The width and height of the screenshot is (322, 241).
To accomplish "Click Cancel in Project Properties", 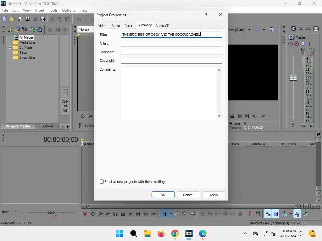I will [x=188, y=195].
